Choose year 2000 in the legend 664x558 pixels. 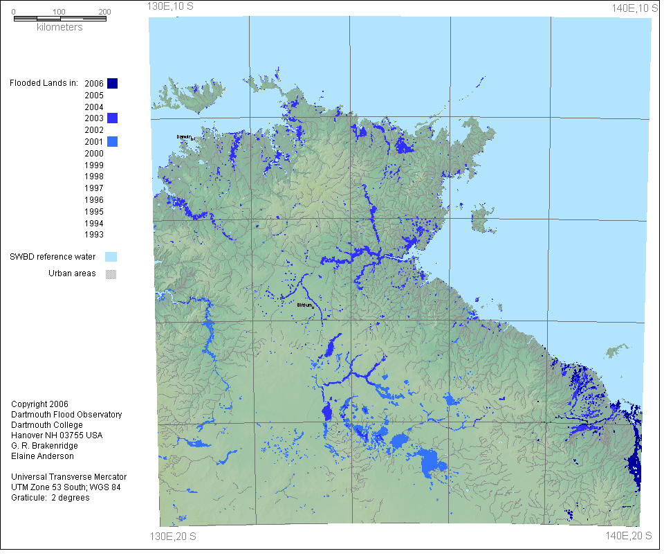[x=94, y=154]
